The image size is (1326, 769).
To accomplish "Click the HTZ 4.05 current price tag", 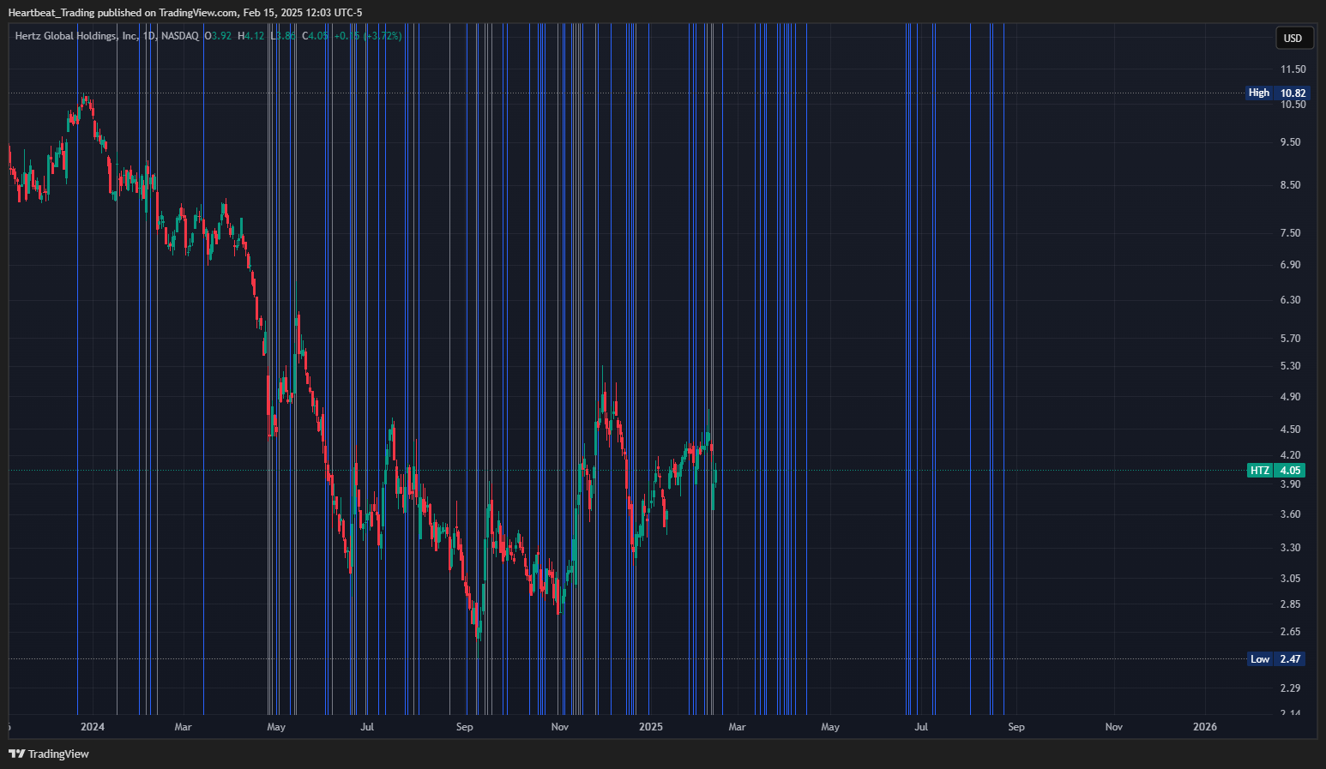I will coord(1276,470).
